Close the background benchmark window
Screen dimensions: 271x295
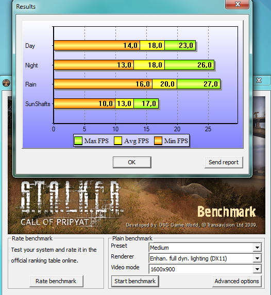pyautogui.click(x=259, y=80)
